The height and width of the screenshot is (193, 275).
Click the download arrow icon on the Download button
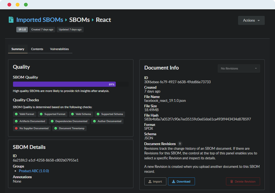pyautogui.click(x=174, y=182)
